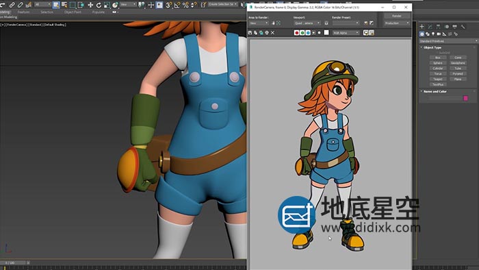Select the Cameras category icon
This screenshot has height=270, width=479.
tap(439, 34)
